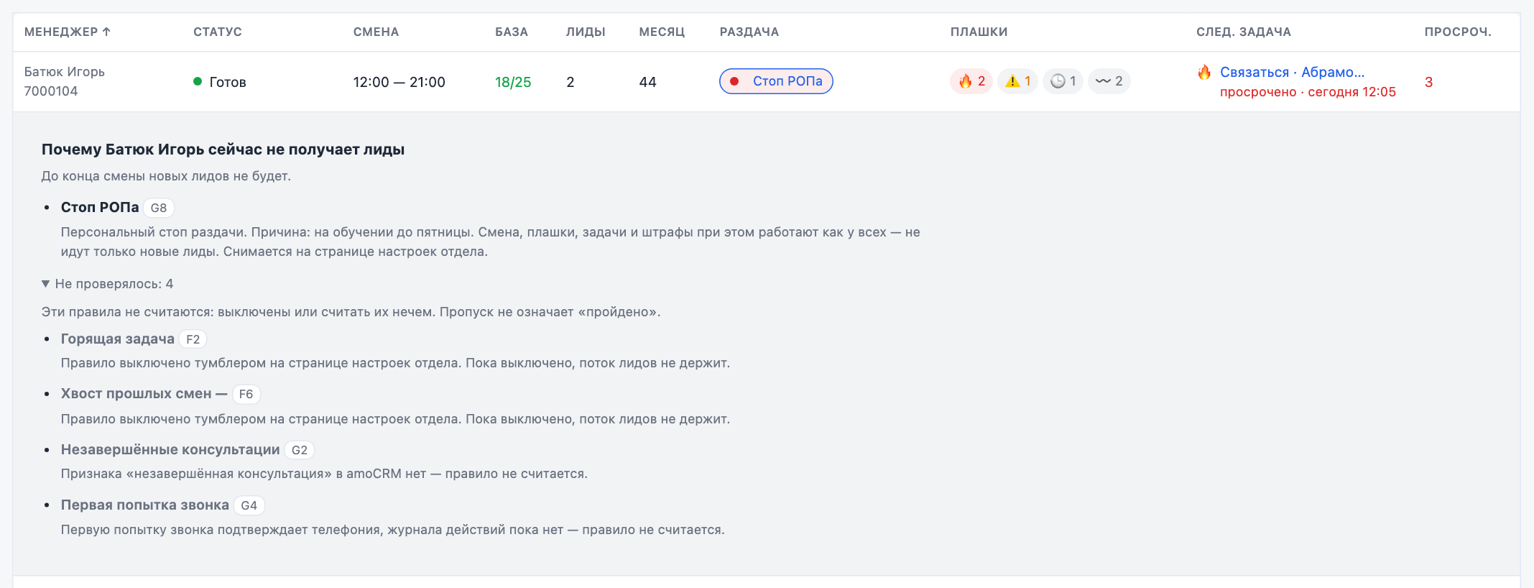Select manager name Батюк Игорь in row

[65, 72]
